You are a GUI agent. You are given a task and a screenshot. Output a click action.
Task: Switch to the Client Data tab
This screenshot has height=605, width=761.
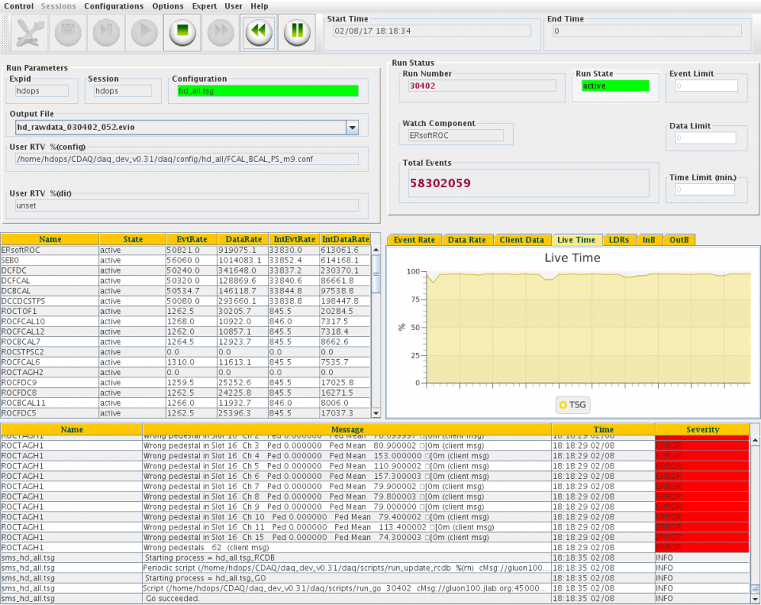521,239
